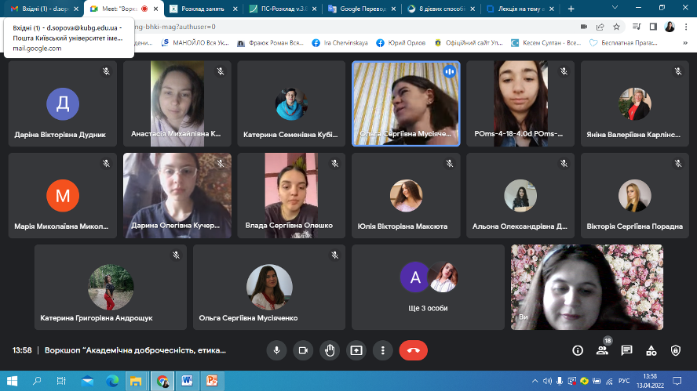Switch the РУС keyboard language
The width and height of the screenshot is (697, 391).
[624, 381]
